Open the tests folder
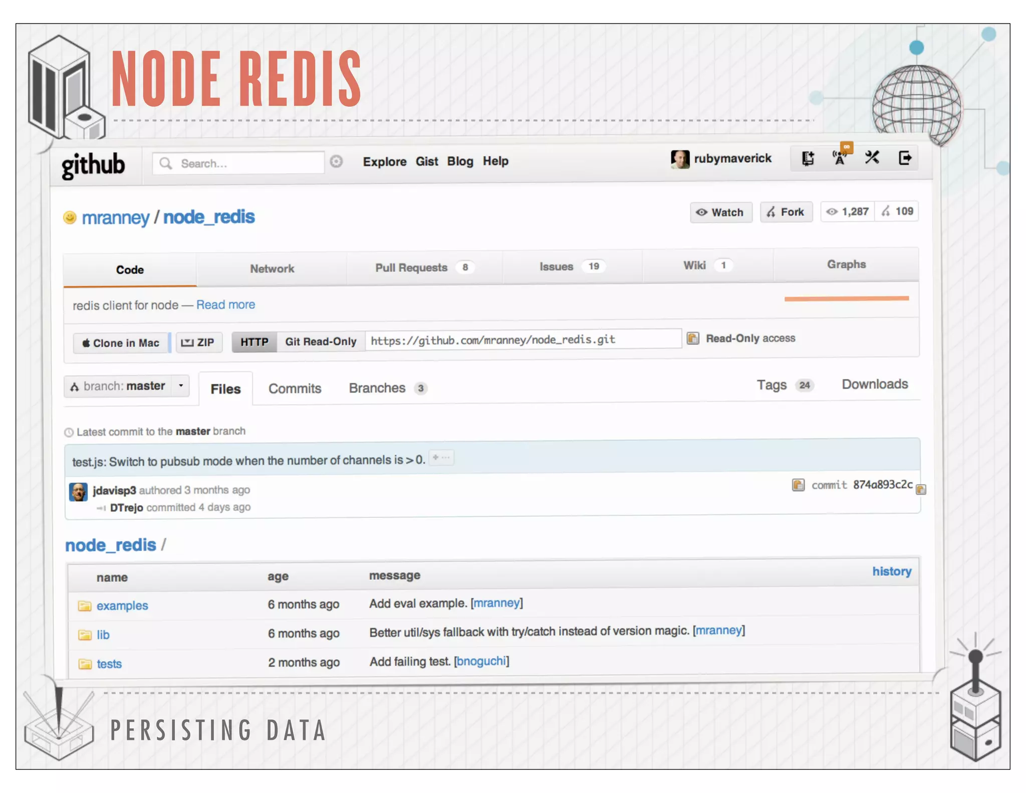The width and height of the screenshot is (1026, 793). 109,664
